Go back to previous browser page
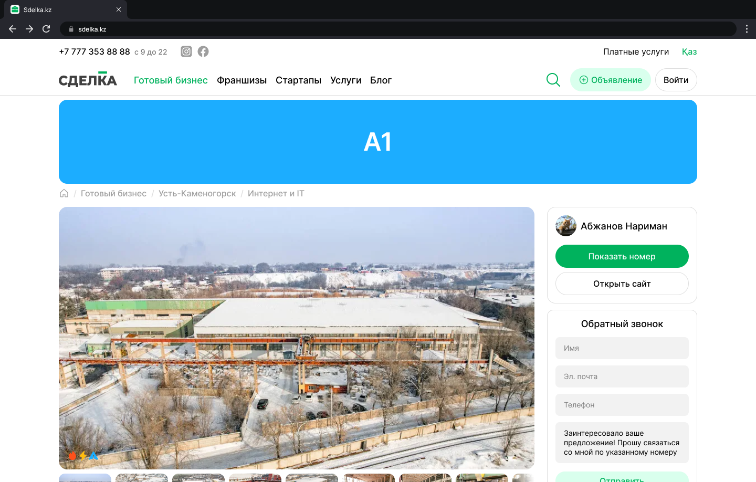This screenshot has height=482, width=756. coord(13,29)
